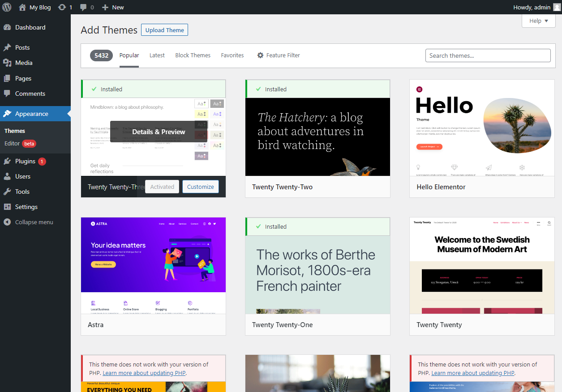Switch to the Favorites tab
Viewport: 562px width, 392px height.
coord(232,55)
